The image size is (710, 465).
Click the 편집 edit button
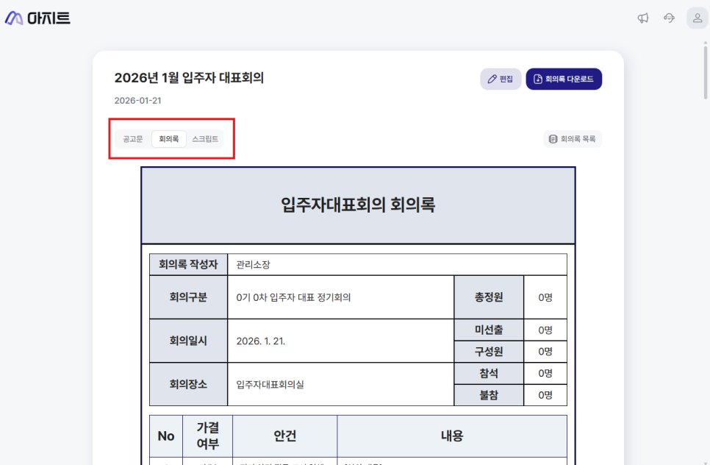[501, 79]
